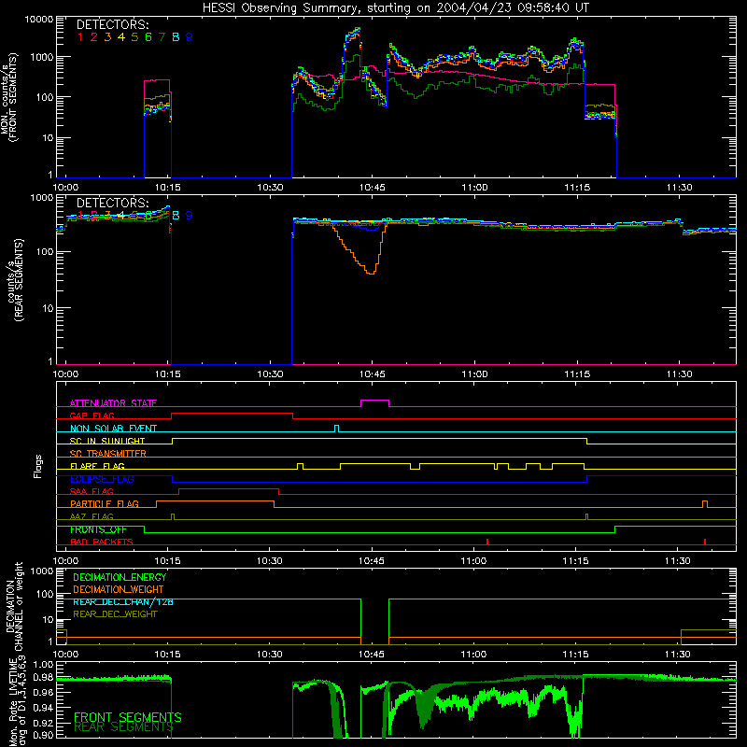747x747 pixels.
Task: Click the ECLIPSE_FLAG label
Action: tap(102, 479)
